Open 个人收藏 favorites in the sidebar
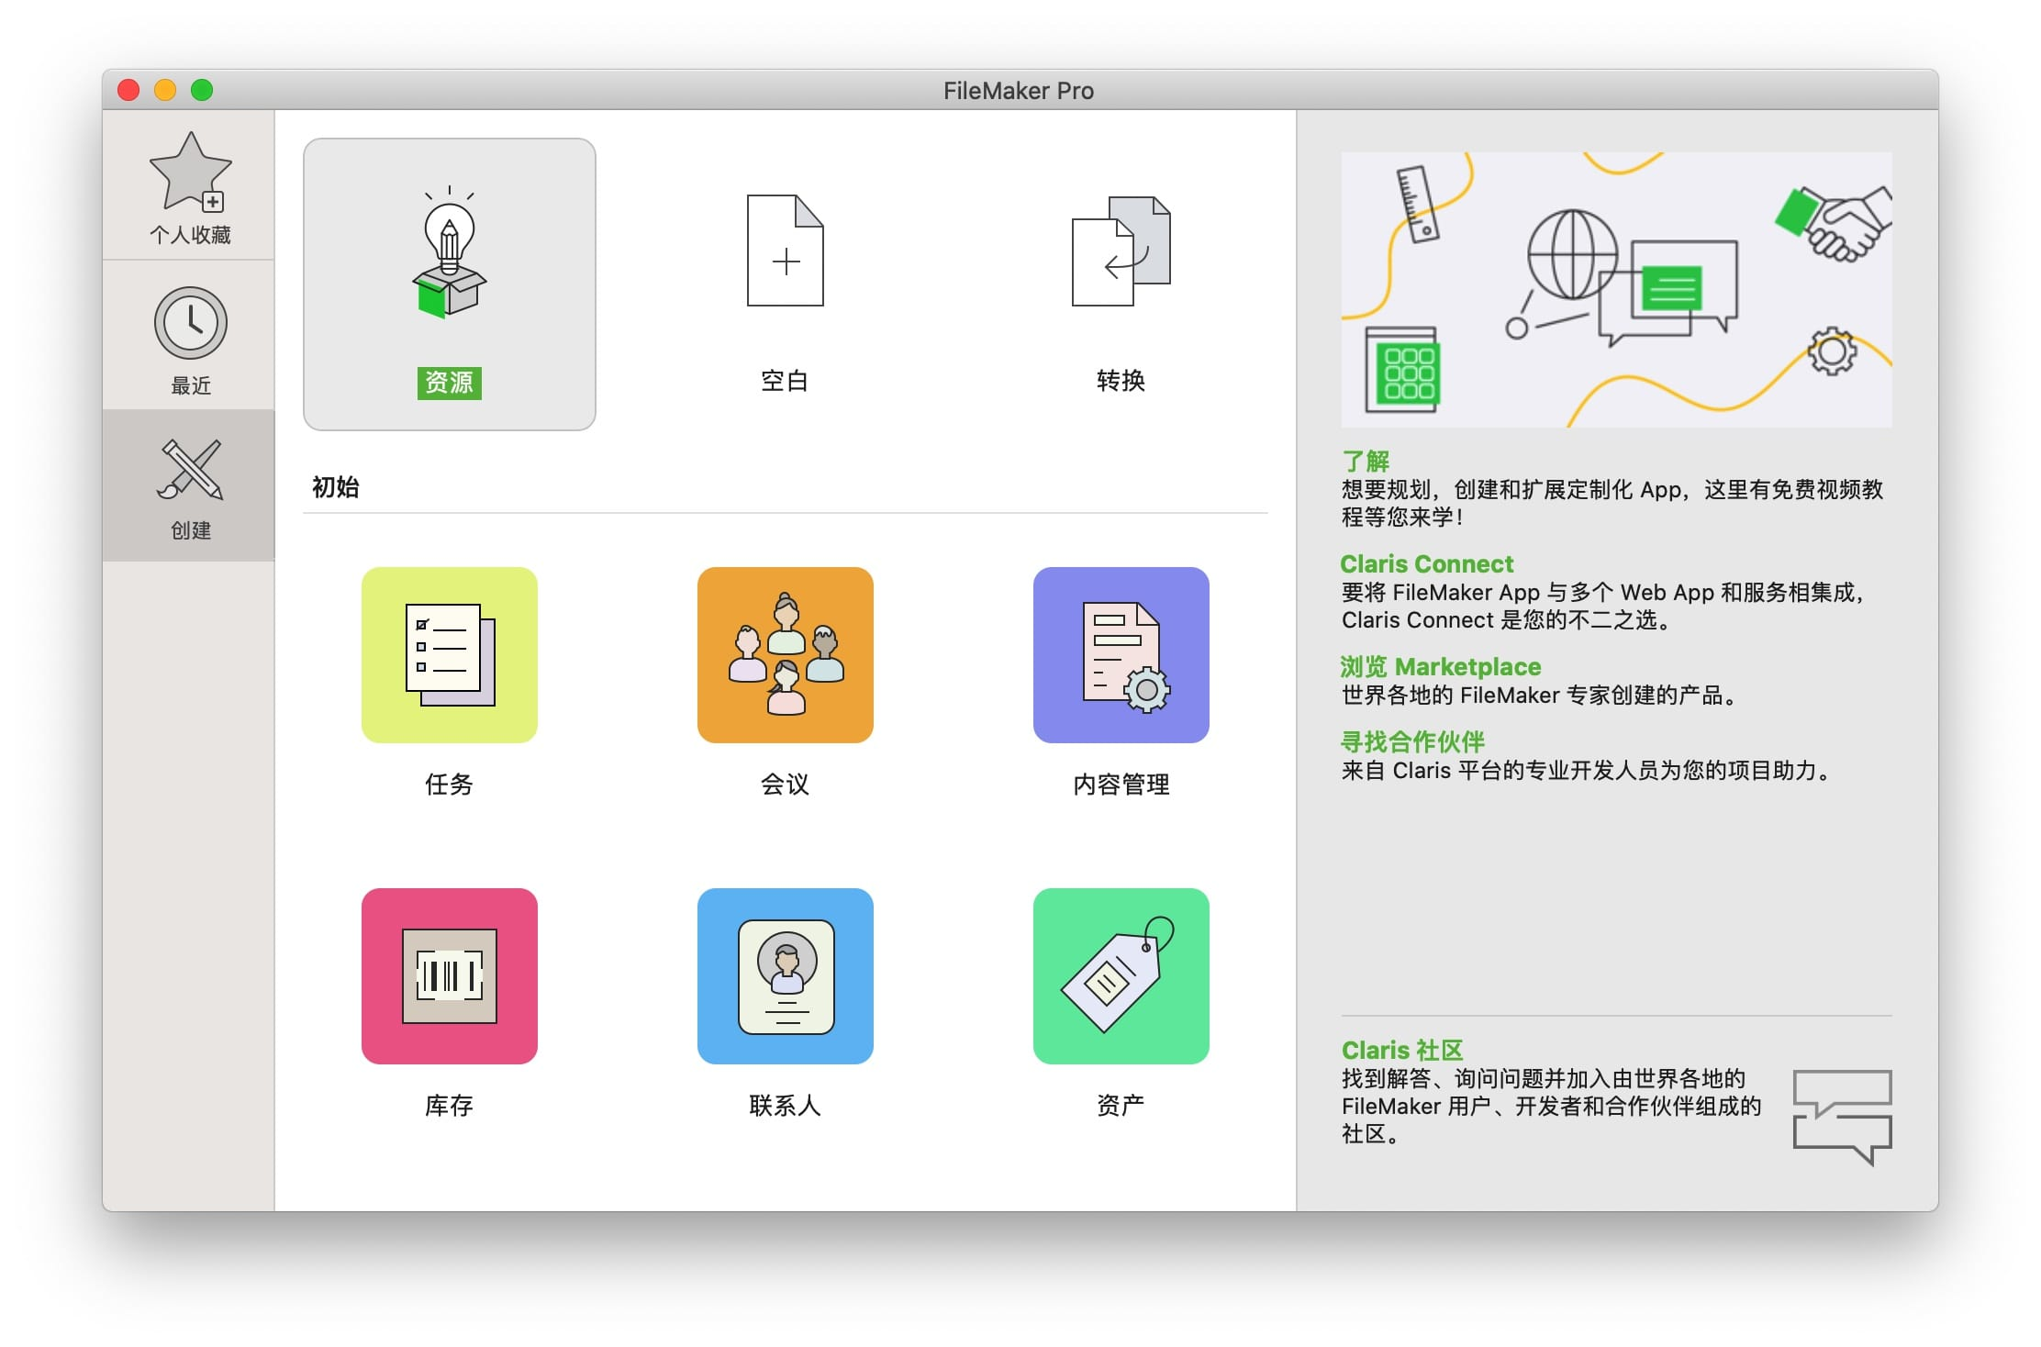The height and width of the screenshot is (1347, 2041). [x=188, y=188]
